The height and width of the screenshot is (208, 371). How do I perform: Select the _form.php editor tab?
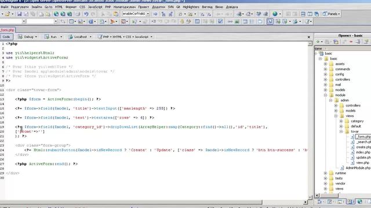(x=8, y=30)
